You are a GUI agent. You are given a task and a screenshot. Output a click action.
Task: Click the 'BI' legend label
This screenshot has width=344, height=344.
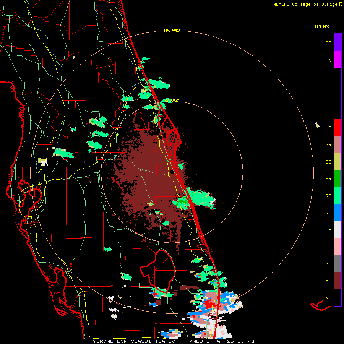tap(328, 281)
